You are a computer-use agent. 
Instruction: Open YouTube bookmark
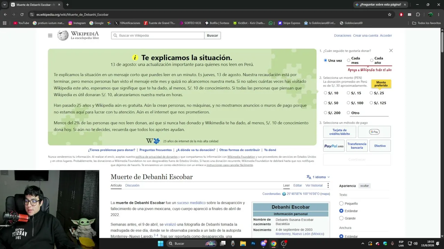pos(21,23)
